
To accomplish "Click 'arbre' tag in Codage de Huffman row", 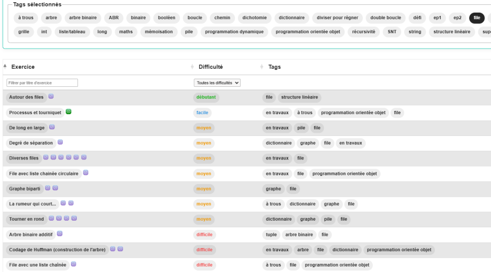I will point(303,250).
